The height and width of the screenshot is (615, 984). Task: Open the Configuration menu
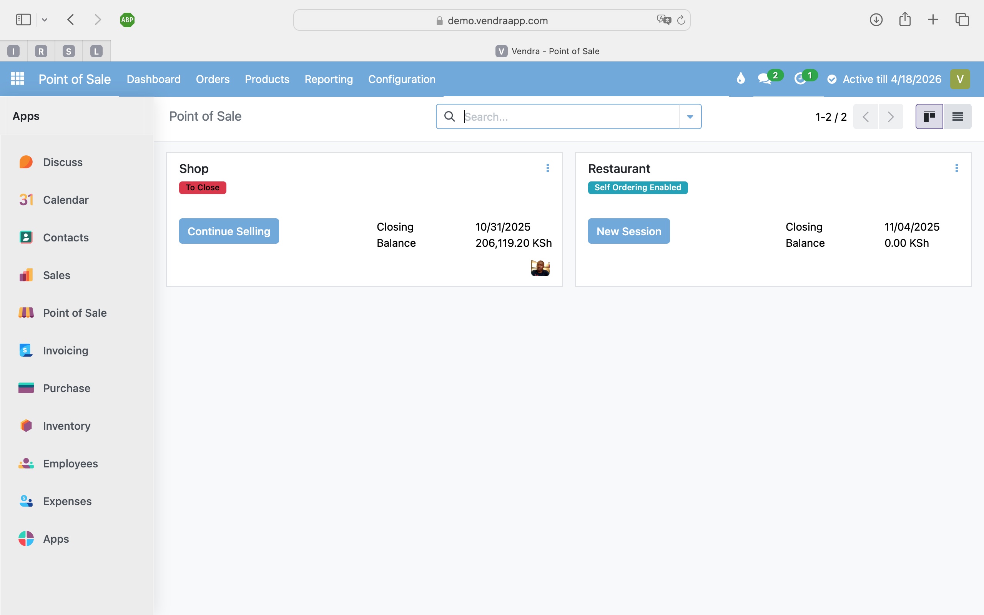pos(401,79)
